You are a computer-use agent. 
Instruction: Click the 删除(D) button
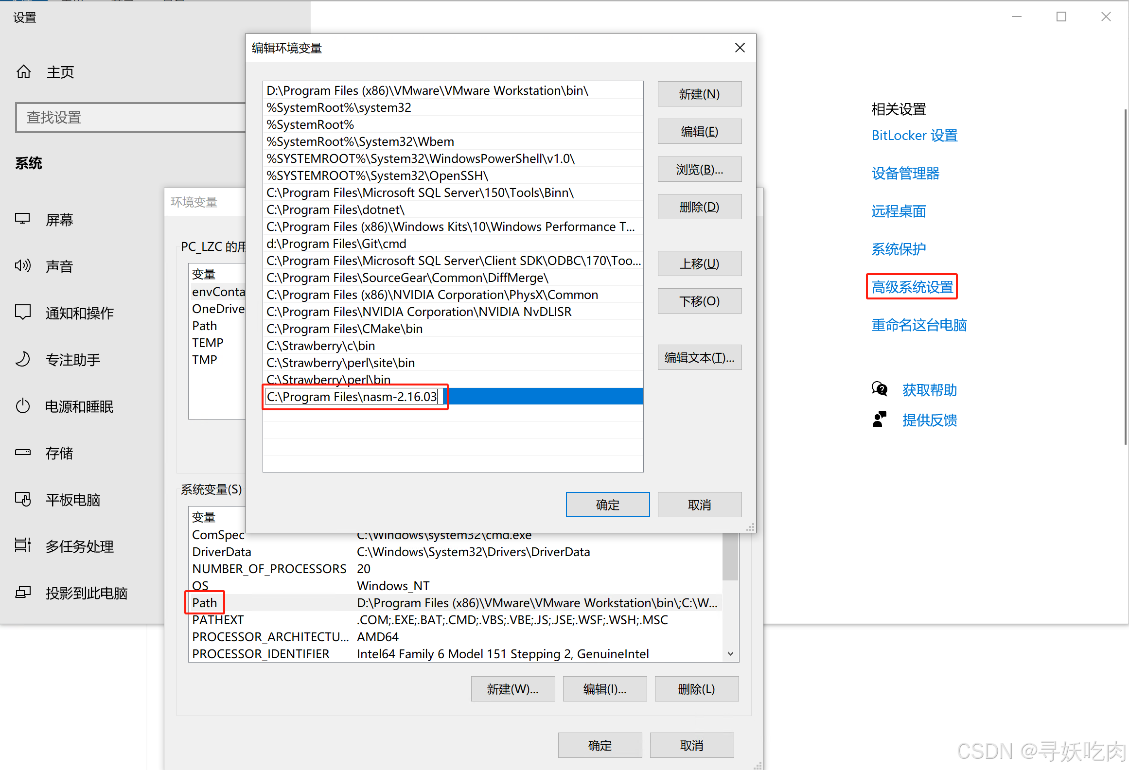click(700, 207)
